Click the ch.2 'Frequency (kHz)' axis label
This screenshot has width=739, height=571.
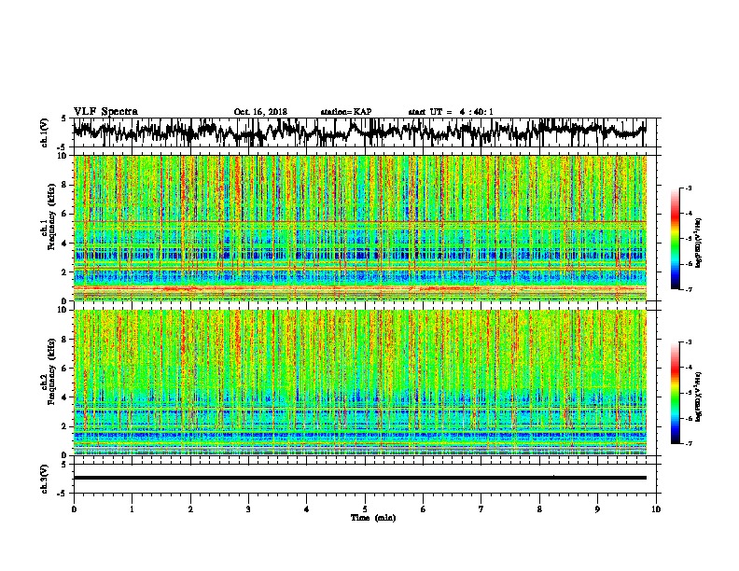tap(51, 371)
